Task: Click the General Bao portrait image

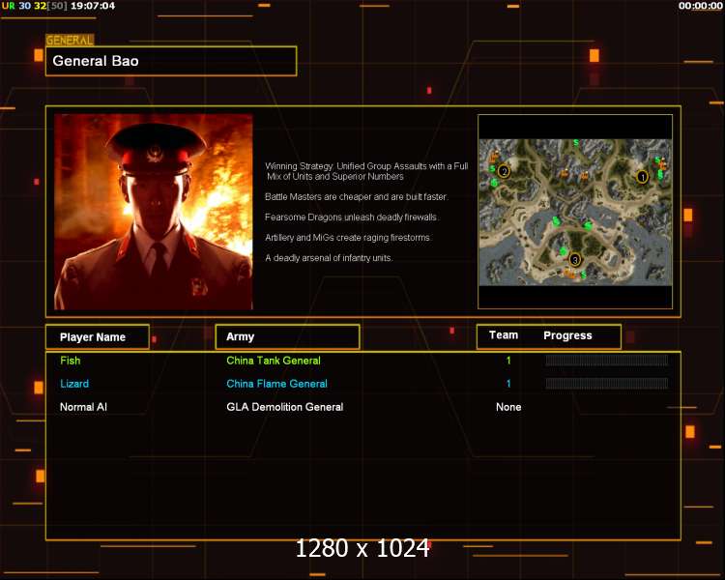Action: pyautogui.click(x=154, y=212)
